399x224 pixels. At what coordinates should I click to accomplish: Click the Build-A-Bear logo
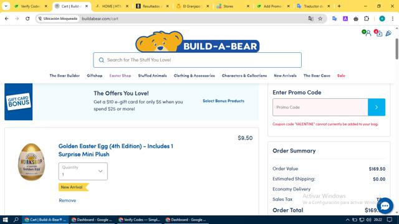tap(197, 42)
